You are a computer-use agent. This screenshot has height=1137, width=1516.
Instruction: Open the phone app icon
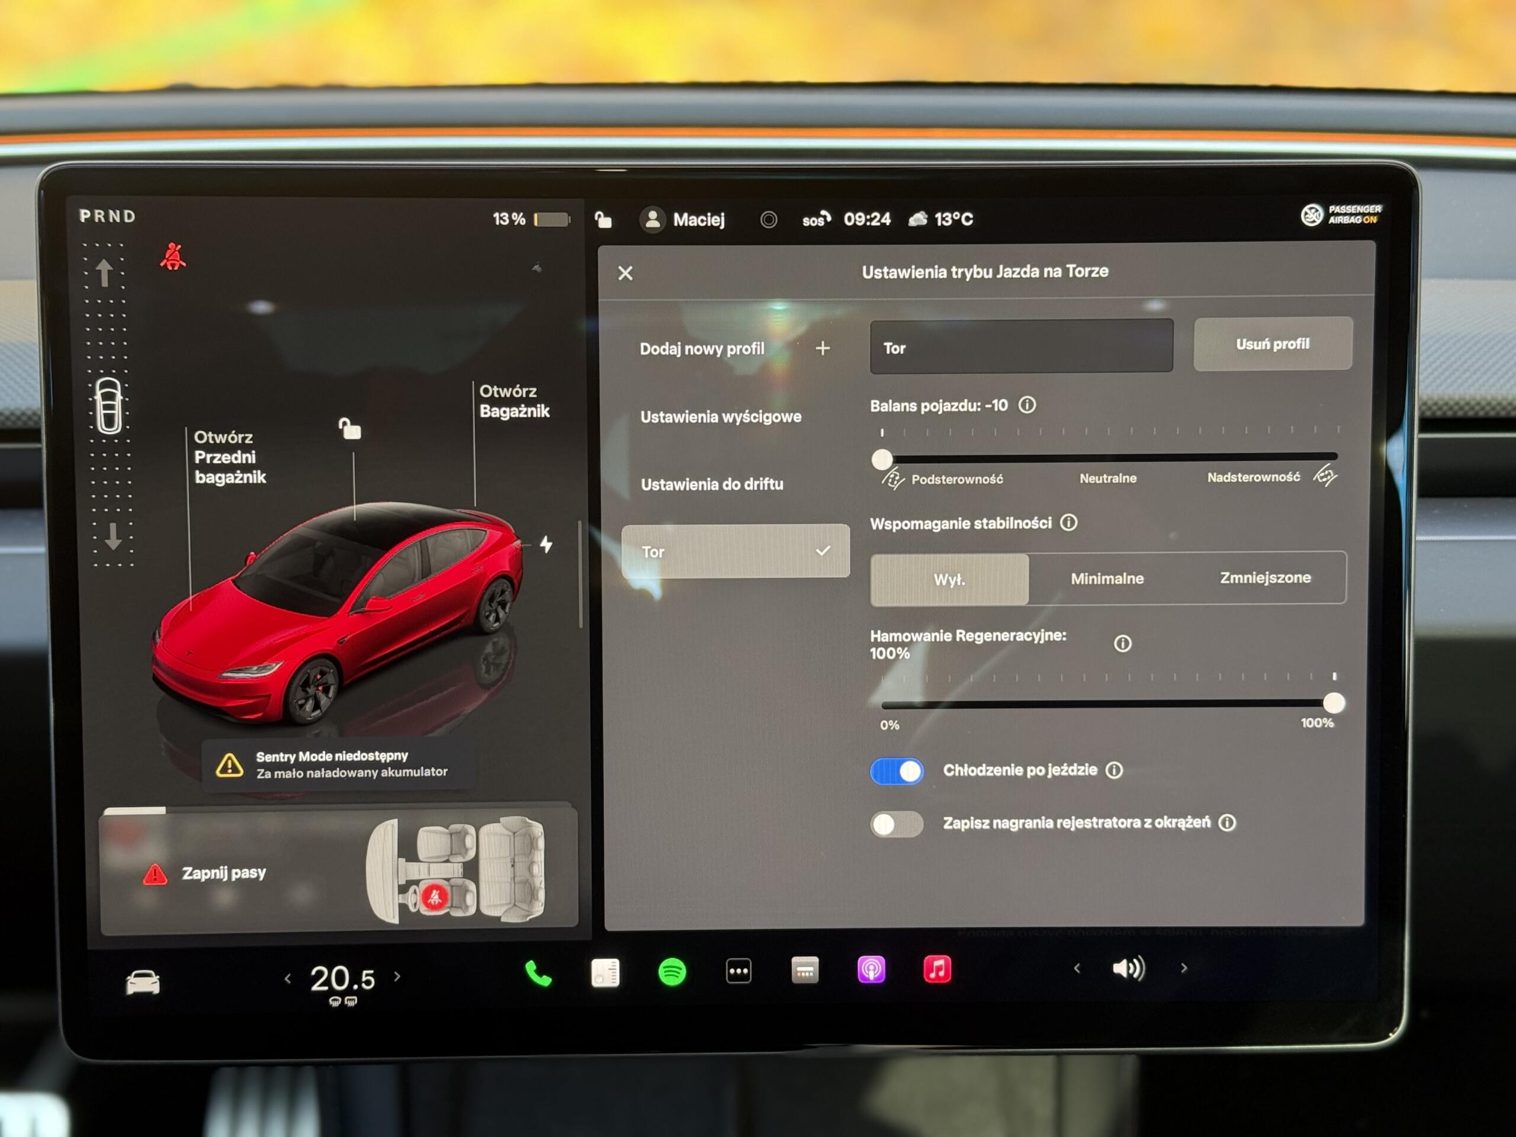(538, 973)
